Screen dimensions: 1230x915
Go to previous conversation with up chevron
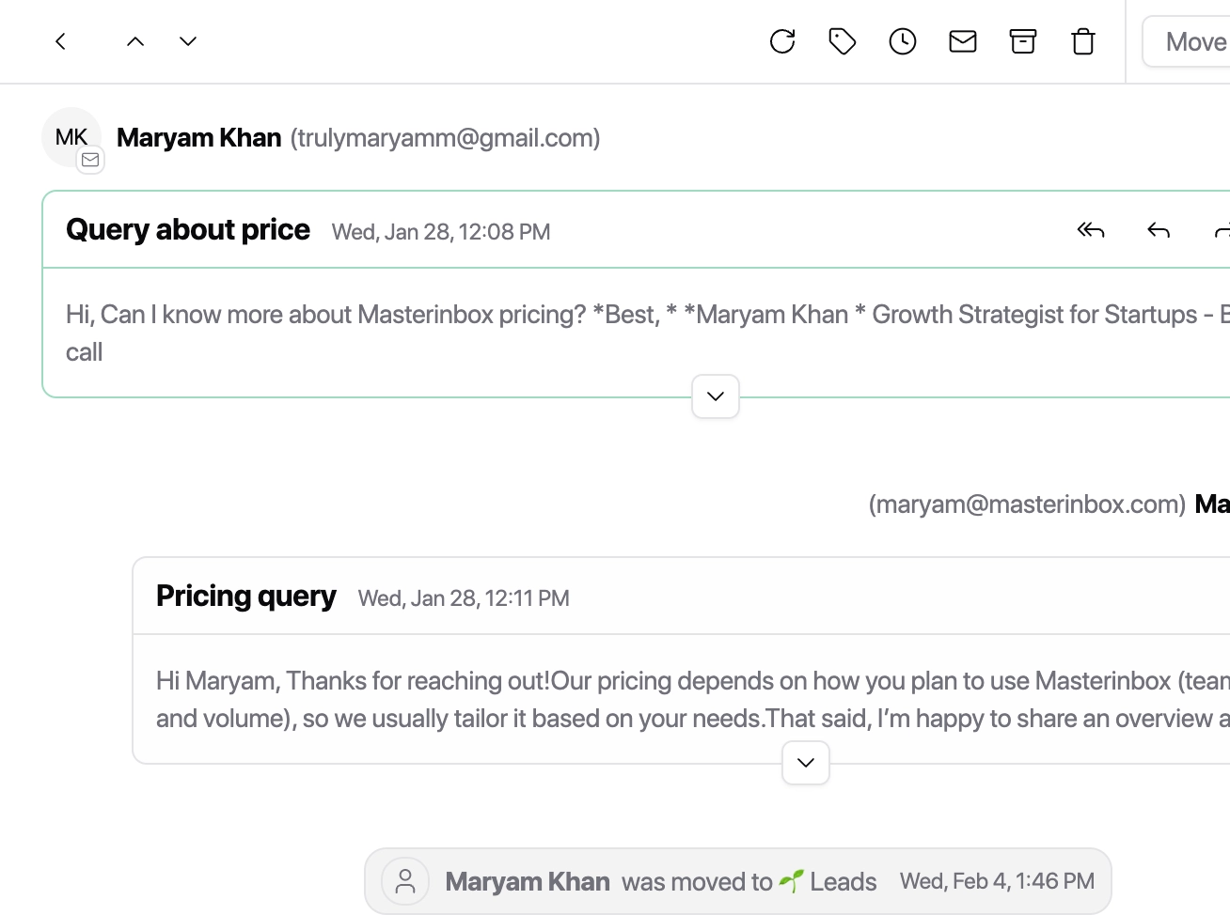135,41
